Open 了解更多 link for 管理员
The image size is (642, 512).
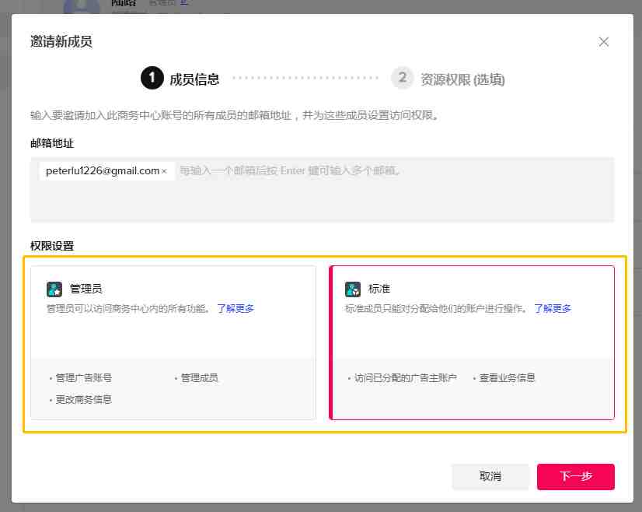[236, 308]
